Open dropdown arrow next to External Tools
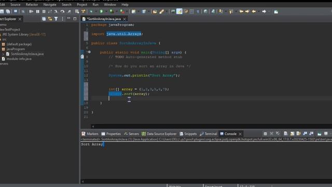 (x=127, y=11)
